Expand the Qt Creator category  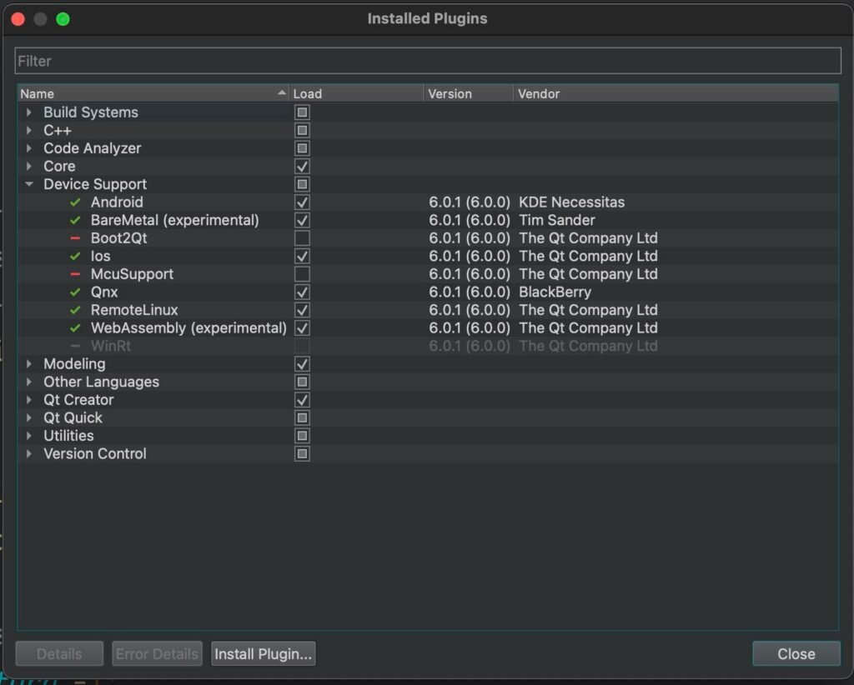(x=29, y=400)
